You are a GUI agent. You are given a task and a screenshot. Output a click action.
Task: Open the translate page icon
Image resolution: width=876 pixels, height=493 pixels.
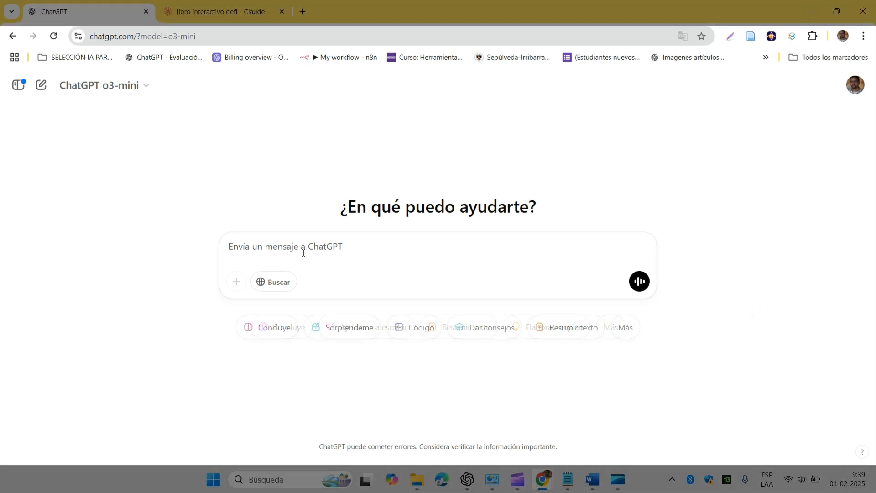coord(683,36)
